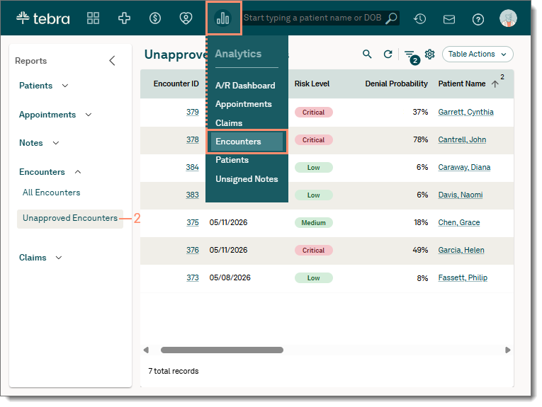Click the Patient Name column header
The width and height of the screenshot is (542, 407).
(461, 84)
